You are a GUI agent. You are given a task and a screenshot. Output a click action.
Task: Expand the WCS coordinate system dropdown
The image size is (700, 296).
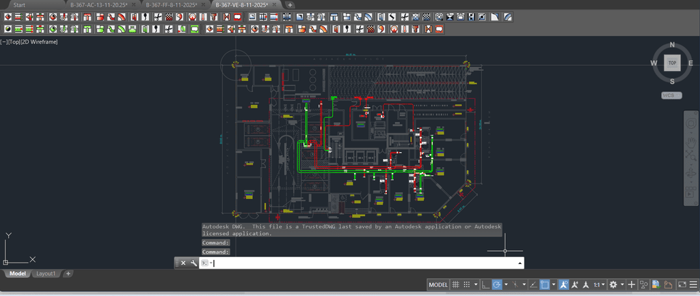click(671, 95)
